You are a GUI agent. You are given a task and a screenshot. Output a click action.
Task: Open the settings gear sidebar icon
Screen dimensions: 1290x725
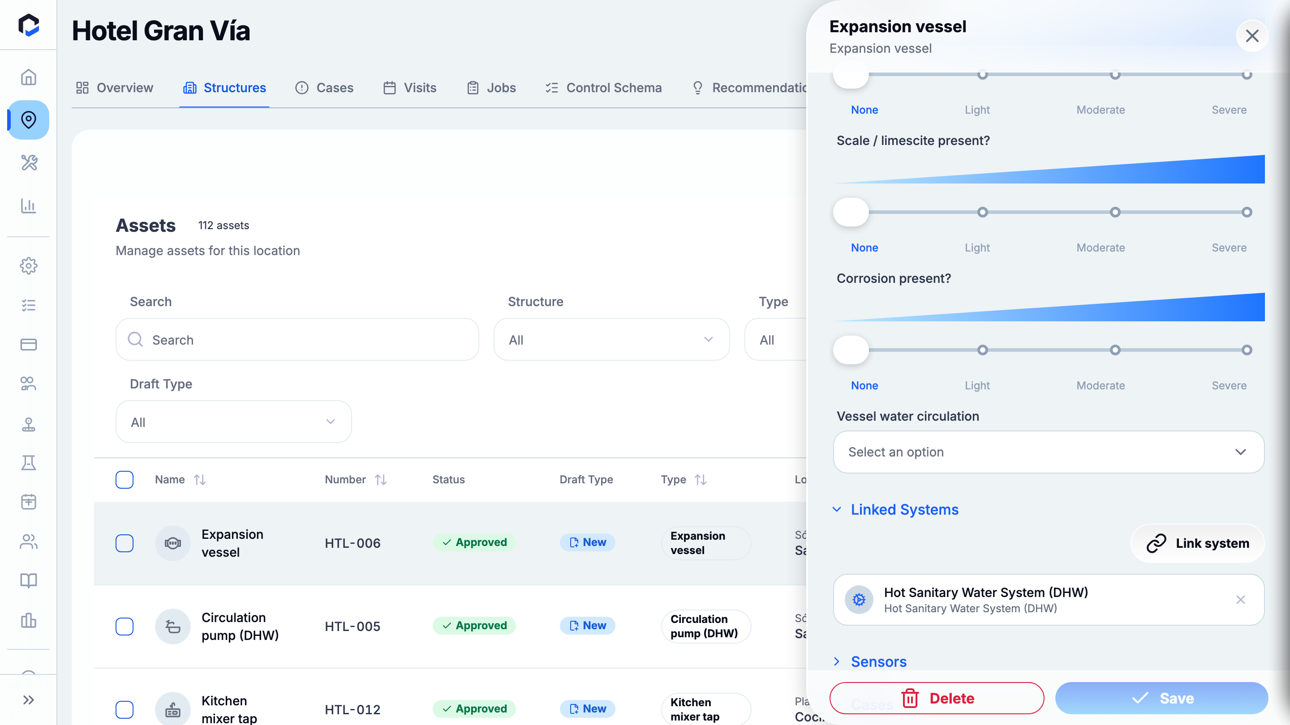[x=29, y=266]
